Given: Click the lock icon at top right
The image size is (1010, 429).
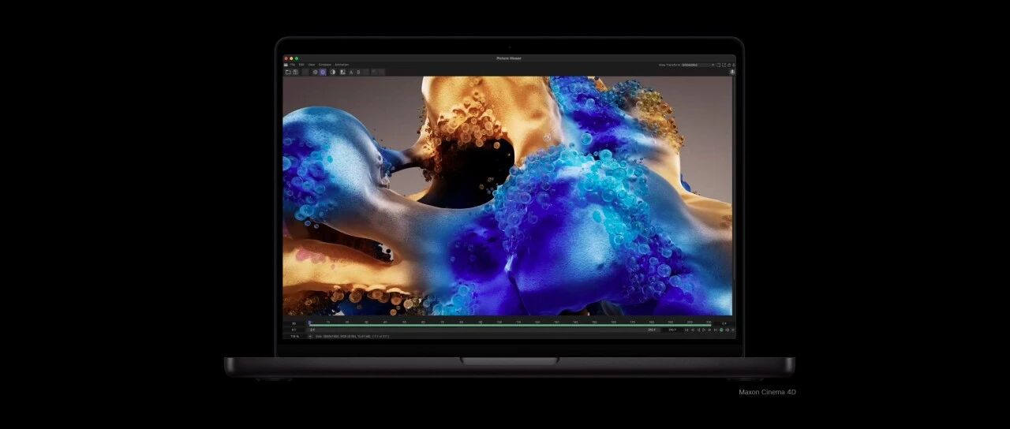Looking at the screenshot, I should (x=729, y=65).
